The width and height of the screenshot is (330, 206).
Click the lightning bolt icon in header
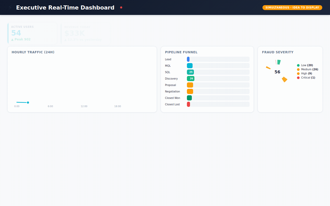[10, 8]
